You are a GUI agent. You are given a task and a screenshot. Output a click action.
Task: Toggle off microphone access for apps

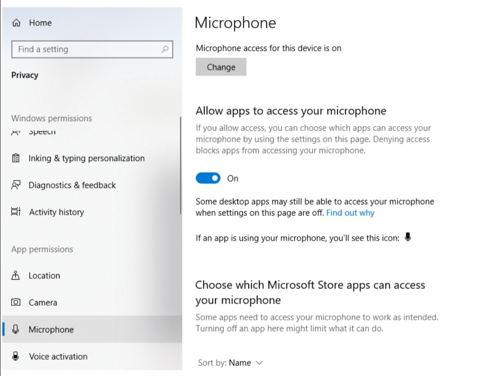208,178
